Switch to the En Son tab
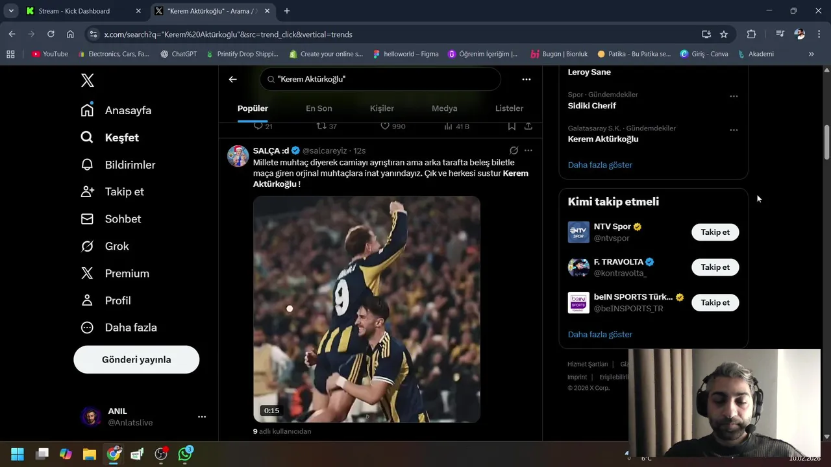Viewport: 831px width, 467px height. pyautogui.click(x=319, y=108)
